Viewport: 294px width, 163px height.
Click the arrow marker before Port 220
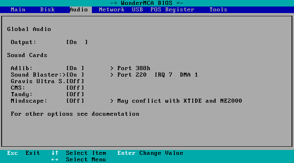tap(112, 75)
